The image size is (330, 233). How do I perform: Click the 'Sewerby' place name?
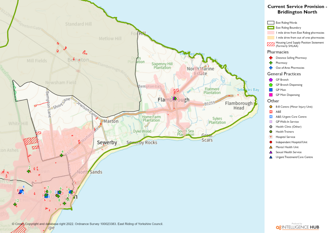pyautogui.click(x=107, y=142)
